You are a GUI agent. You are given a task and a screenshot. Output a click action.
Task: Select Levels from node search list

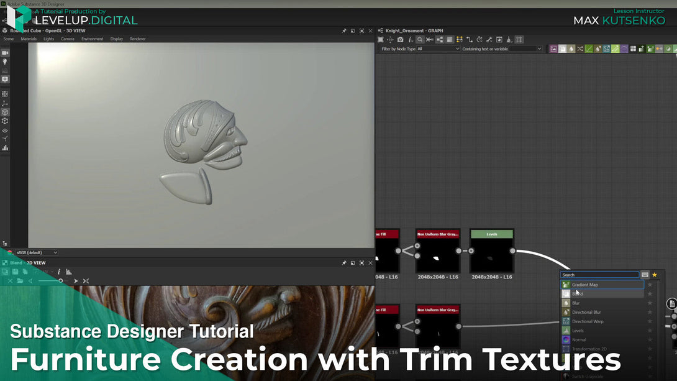click(x=602, y=331)
